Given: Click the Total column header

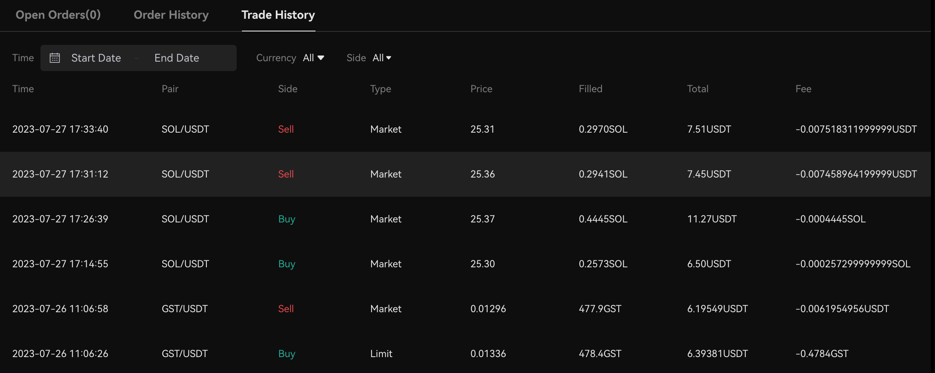Looking at the screenshot, I should coord(697,89).
